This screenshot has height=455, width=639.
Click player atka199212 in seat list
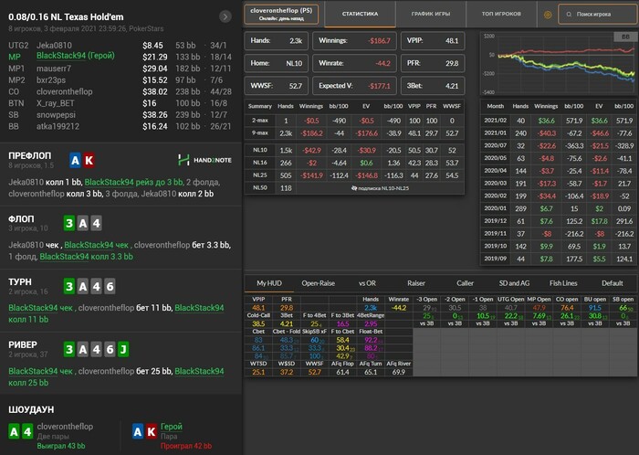[x=58, y=126]
